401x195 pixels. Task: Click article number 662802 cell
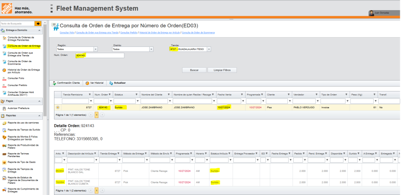tap(60, 171)
